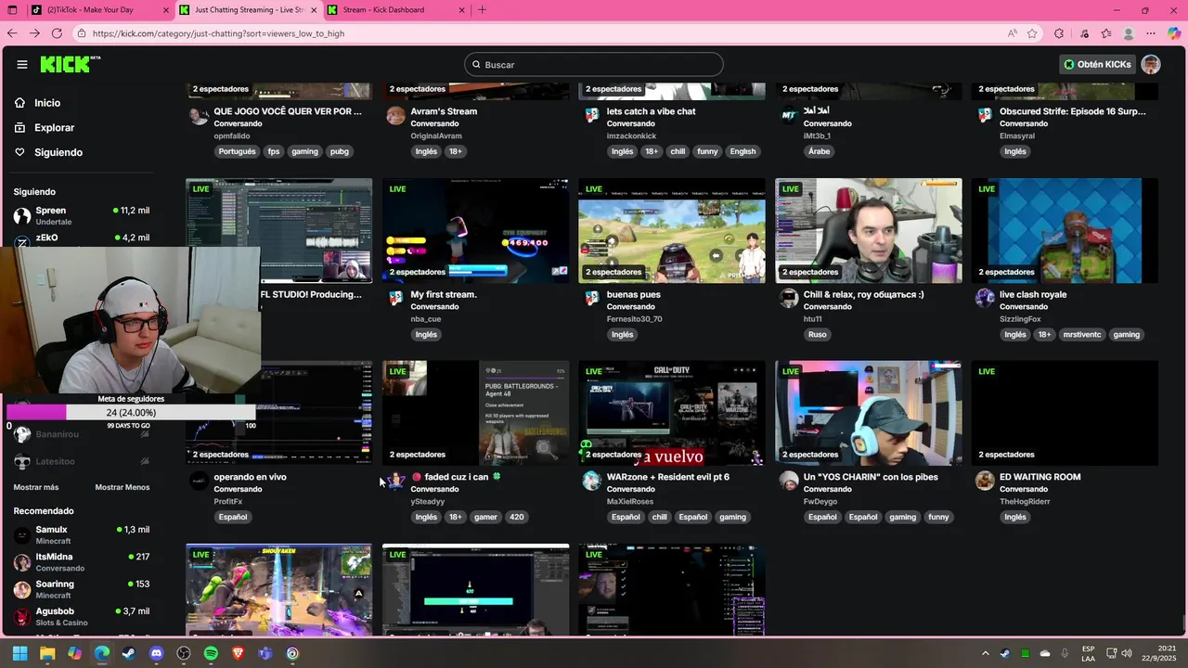Open Windows Start menu

point(19,653)
